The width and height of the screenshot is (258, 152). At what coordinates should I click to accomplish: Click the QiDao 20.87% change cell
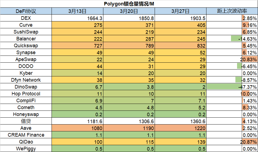click(x=232, y=142)
